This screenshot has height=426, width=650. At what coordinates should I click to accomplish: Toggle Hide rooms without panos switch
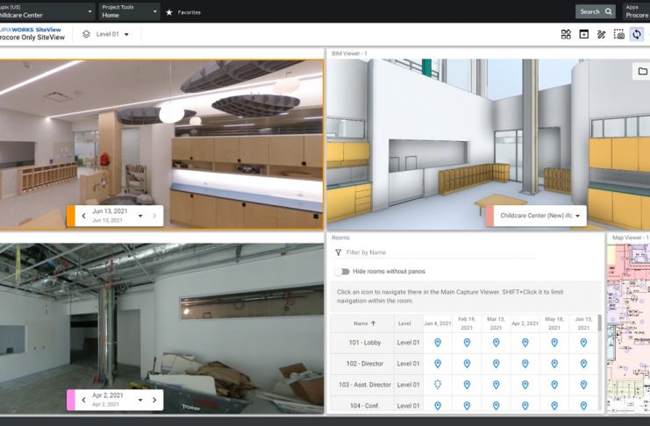[x=341, y=272]
